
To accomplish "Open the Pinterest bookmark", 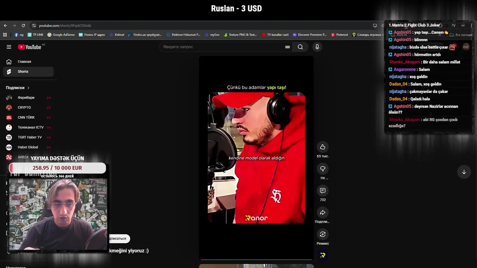I will point(339,35).
